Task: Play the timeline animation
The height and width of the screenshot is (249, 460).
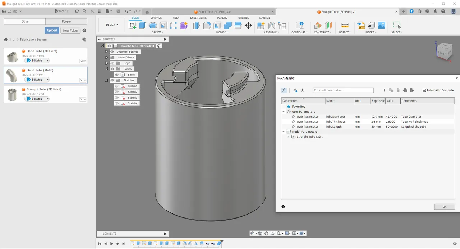Action: (x=112, y=244)
